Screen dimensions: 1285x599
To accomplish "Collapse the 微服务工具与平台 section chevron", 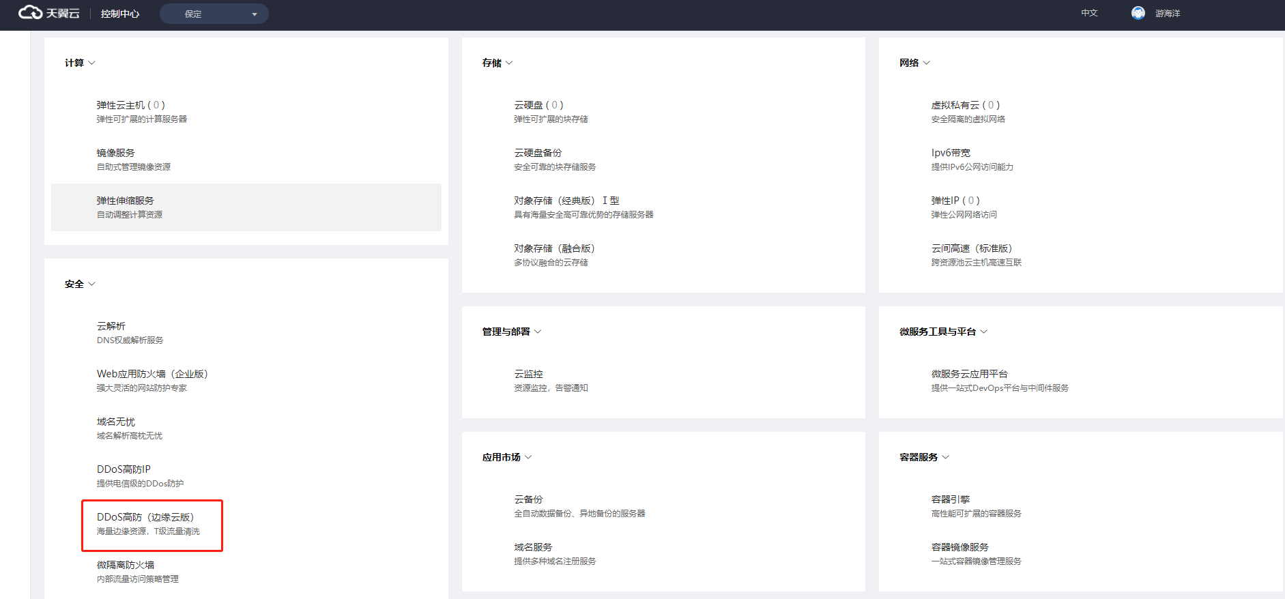I will [x=983, y=332].
